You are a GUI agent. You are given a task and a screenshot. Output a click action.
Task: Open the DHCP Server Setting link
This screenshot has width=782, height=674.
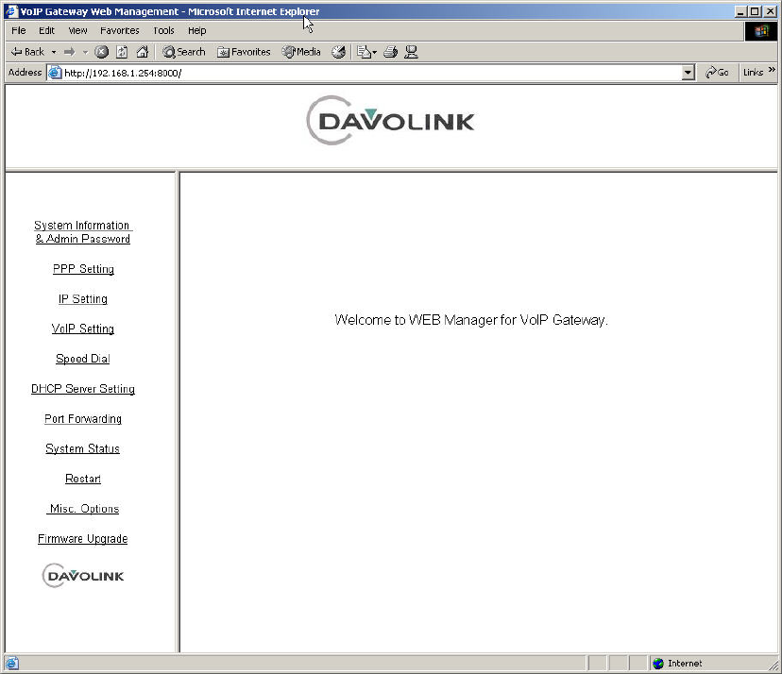point(83,389)
